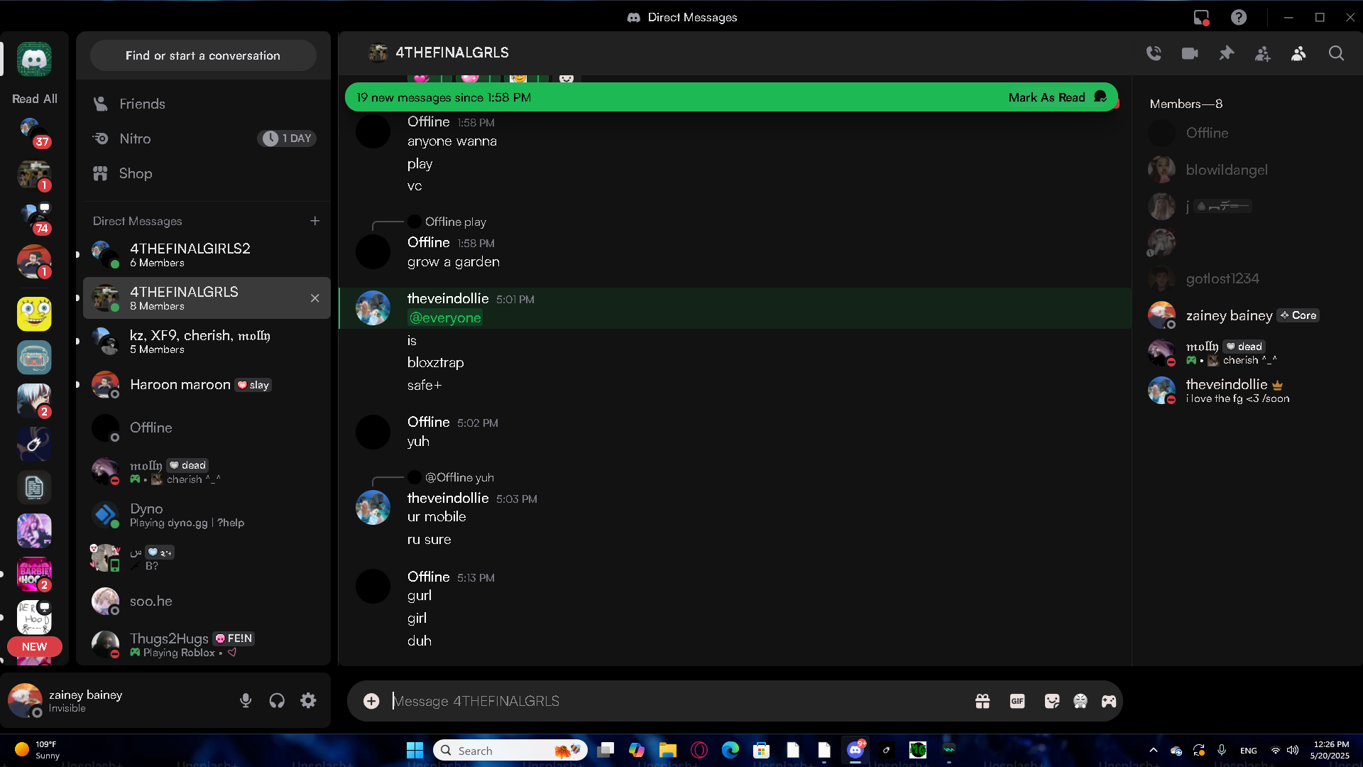Screen dimensions: 1363x767
Task: Open the GIF picker
Action: tap(1017, 702)
